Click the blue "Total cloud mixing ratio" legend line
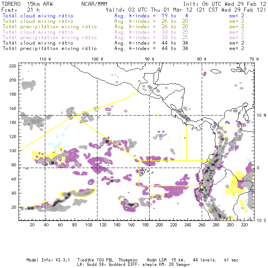Image resolution: width=268 pixels, height=268 pixels. (38, 16)
